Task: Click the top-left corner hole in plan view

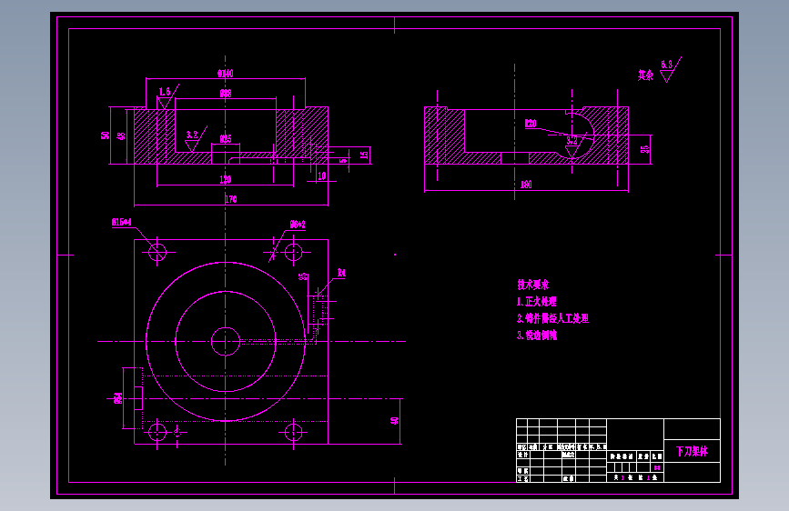Action: coord(157,252)
